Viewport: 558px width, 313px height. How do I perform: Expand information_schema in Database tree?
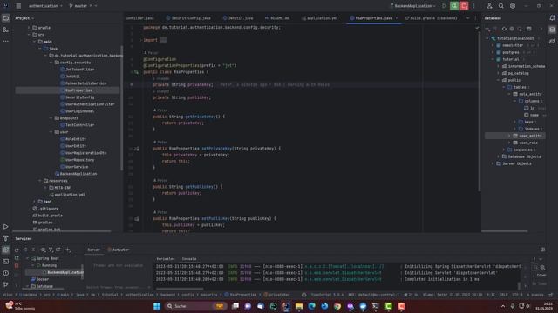coord(498,66)
